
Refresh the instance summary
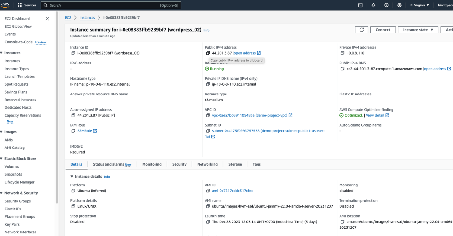coord(361,30)
